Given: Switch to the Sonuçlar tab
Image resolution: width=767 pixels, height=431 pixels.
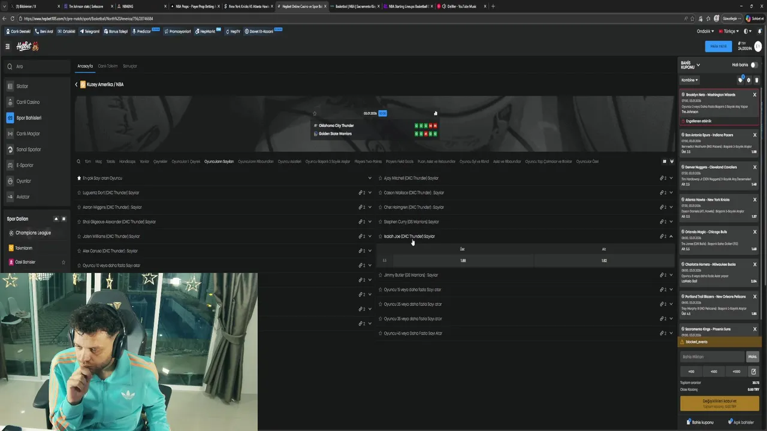Looking at the screenshot, I should click(130, 66).
